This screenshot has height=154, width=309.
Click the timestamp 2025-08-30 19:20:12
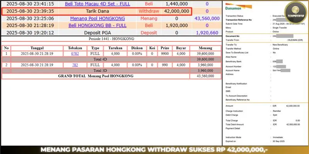point(30,33)
